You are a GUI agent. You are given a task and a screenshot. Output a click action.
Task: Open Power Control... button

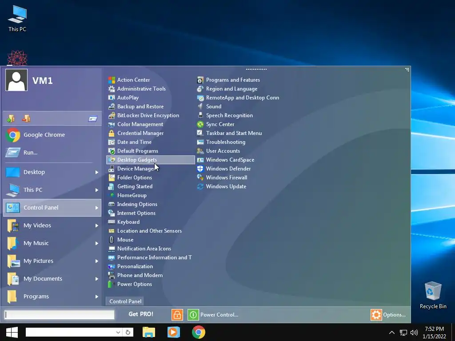pyautogui.click(x=213, y=315)
